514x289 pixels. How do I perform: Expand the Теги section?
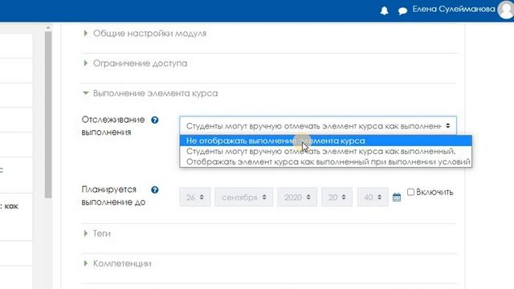[x=102, y=234]
